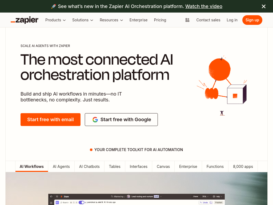This screenshot has height=205, width=273.
Task: Click the purple back arrow in editor preview
Action: 57,203
